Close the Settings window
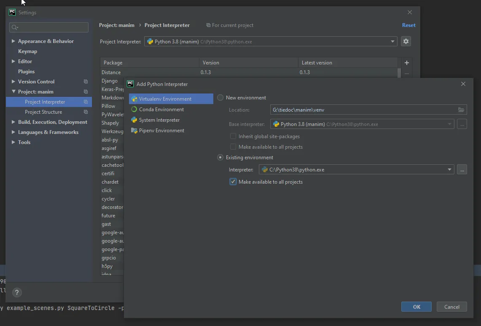 410,12
